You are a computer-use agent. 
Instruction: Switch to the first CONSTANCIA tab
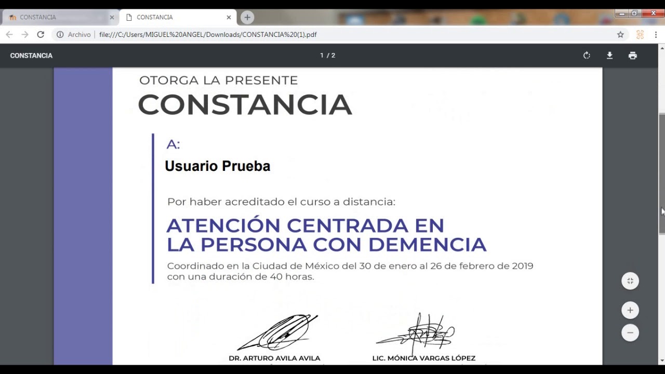click(x=60, y=17)
